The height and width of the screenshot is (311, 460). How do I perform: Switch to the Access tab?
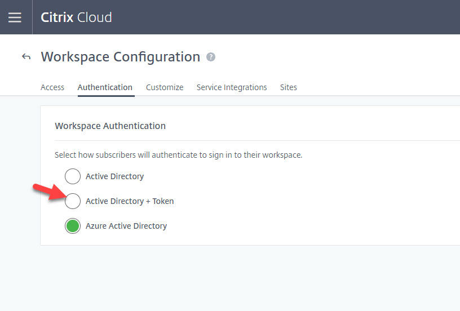click(x=52, y=87)
